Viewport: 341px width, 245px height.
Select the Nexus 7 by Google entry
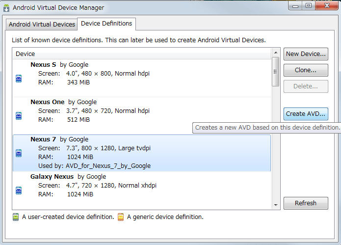click(142, 153)
